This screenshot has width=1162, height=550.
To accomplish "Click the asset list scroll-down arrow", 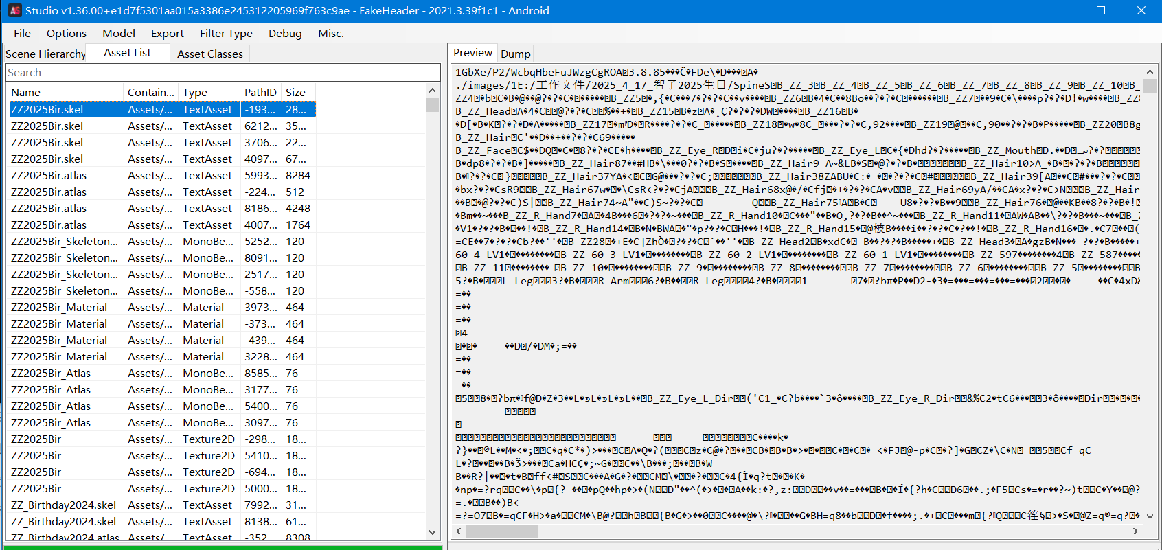I will pyautogui.click(x=432, y=532).
